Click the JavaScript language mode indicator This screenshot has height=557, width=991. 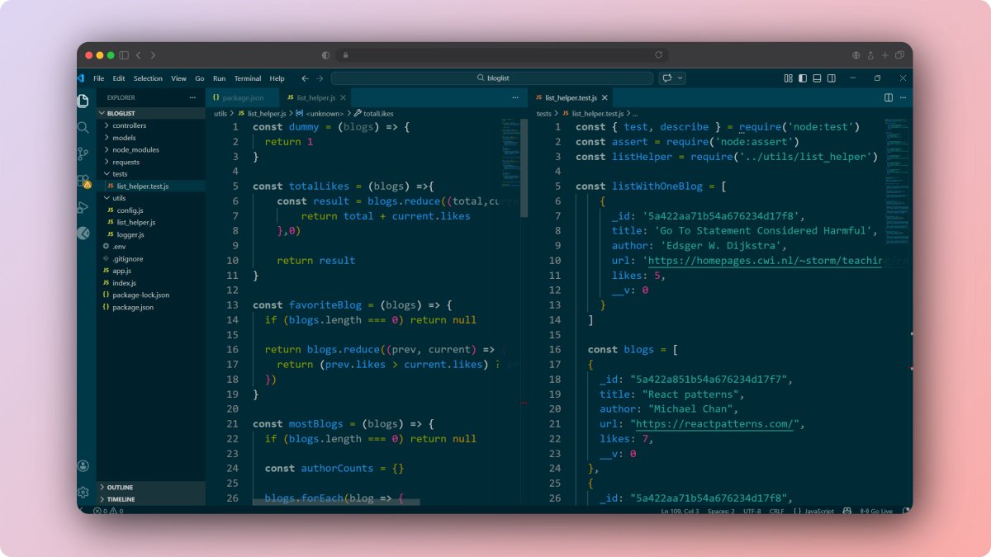tap(818, 511)
